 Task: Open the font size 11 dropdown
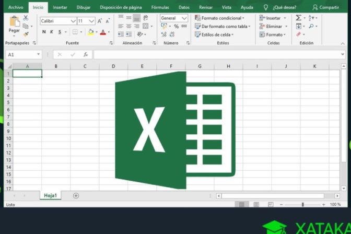pyautogui.click(x=91, y=21)
